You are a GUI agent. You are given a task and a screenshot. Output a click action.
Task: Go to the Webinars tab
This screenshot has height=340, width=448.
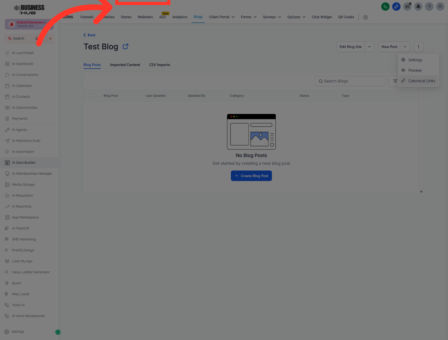click(x=145, y=17)
